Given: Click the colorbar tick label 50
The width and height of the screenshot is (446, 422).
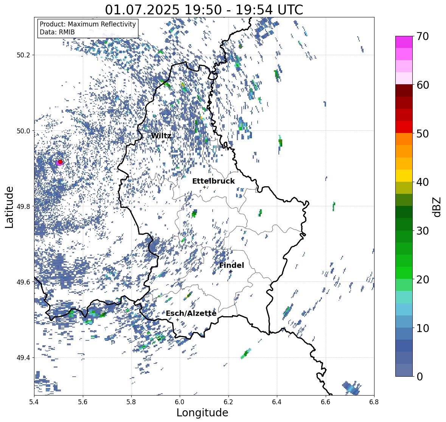Looking at the screenshot, I should pos(423,133).
